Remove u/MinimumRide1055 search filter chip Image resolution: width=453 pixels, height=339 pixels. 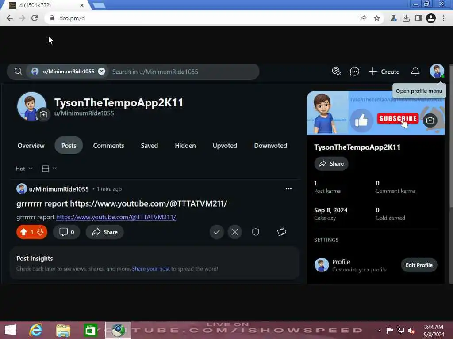pyautogui.click(x=101, y=71)
